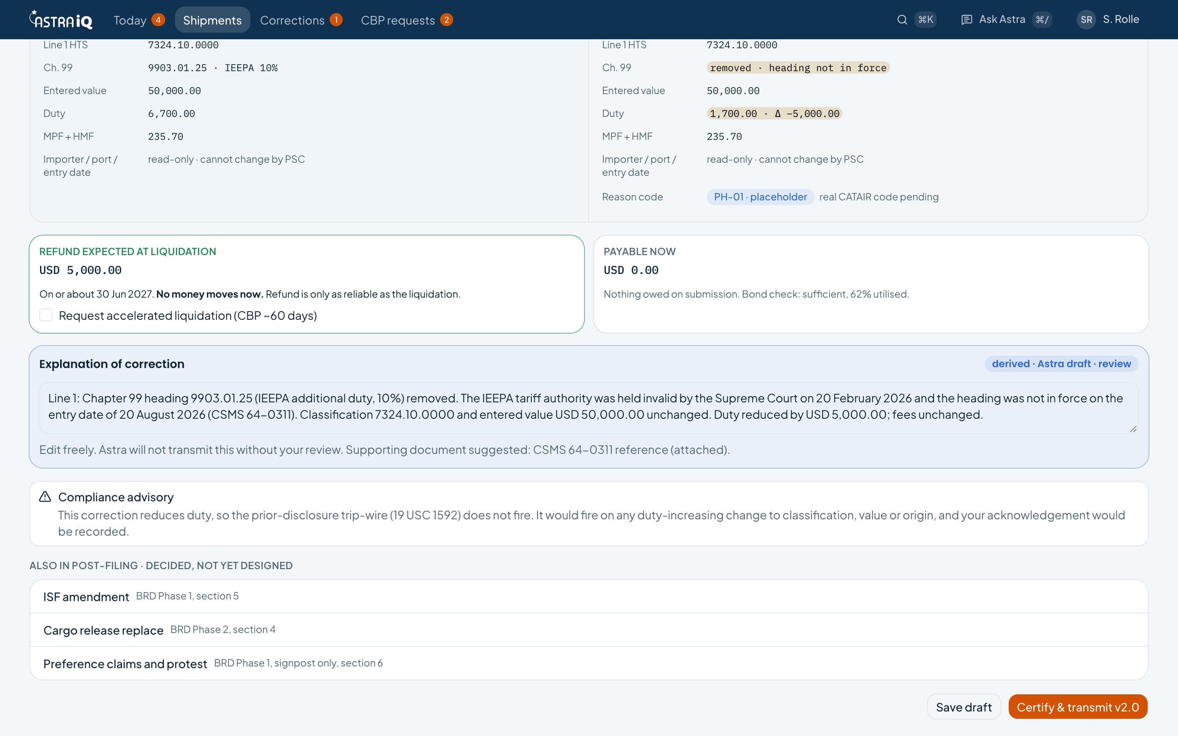Click Save draft button
The width and height of the screenshot is (1178, 736).
click(963, 707)
